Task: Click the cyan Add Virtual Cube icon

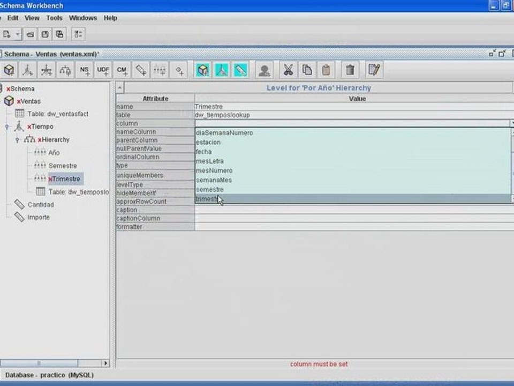Action: click(203, 70)
